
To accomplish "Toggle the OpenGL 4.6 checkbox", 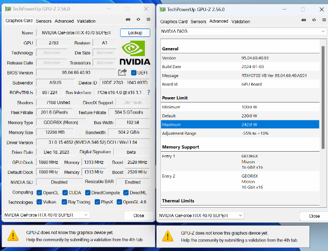I will click(x=119, y=202).
